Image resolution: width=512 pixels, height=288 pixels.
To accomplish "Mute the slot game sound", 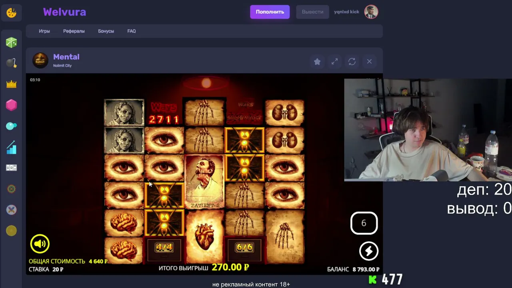I will [40, 244].
